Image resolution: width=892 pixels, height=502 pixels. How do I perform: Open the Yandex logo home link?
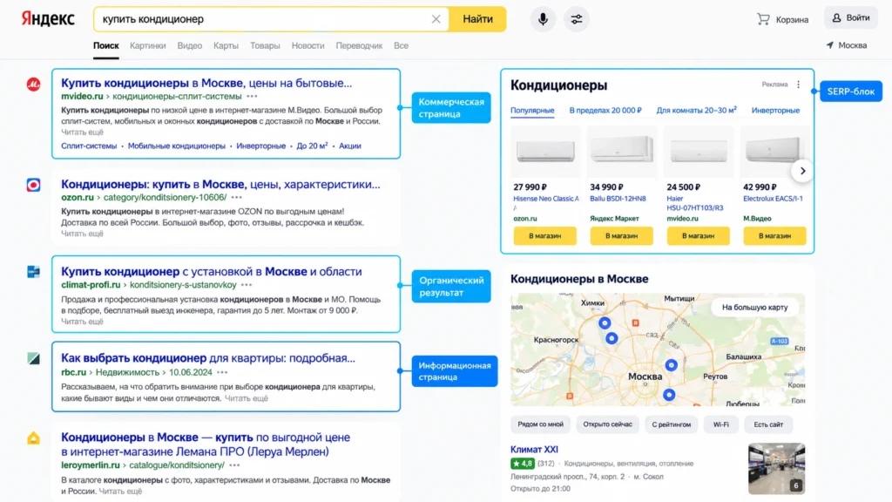(x=48, y=19)
